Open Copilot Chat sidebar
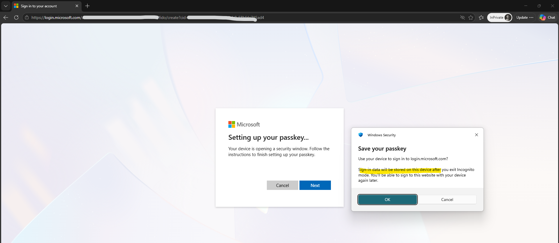 [547, 18]
